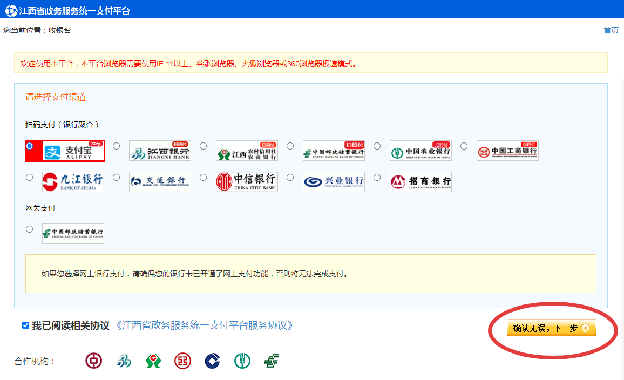Click the 九江银行 Bank of Jiujiang logo
The width and height of the screenshot is (624, 380).
73,182
